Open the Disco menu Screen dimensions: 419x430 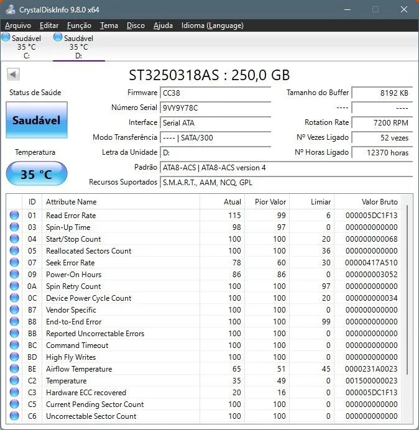[136, 25]
